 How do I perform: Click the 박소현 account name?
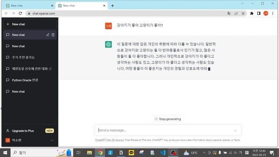click(17, 140)
